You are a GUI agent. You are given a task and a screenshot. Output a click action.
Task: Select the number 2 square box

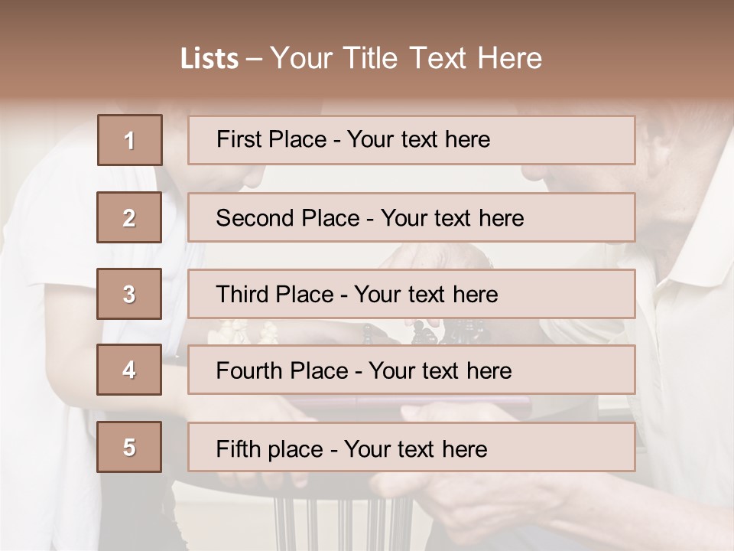129,217
